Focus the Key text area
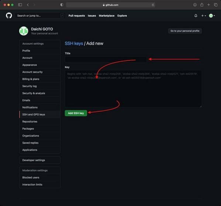The width and height of the screenshot is (221, 206). point(133,89)
